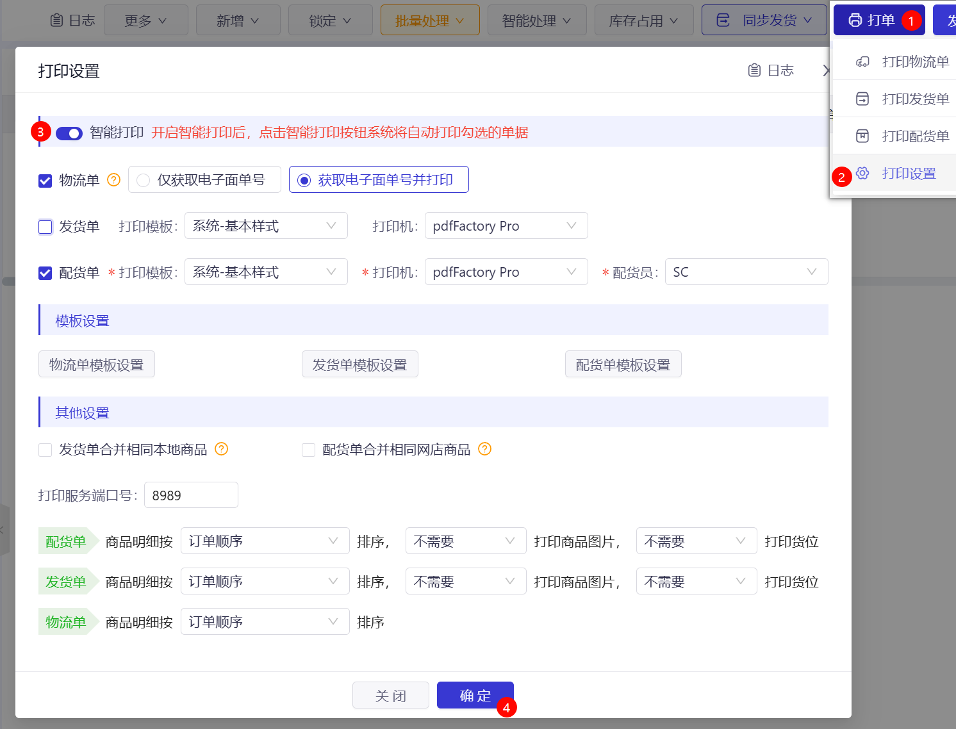The height and width of the screenshot is (729, 956).
Task: Click the 打印服务端口号 input field
Action: pos(191,495)
